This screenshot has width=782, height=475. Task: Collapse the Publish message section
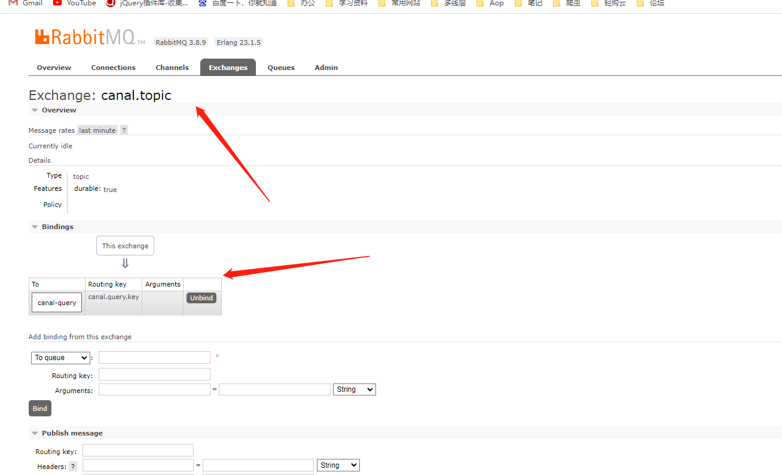point(67,433)
